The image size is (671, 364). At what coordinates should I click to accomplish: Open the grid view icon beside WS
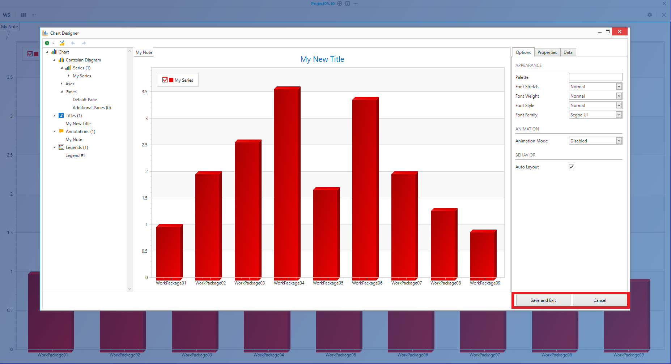point(24,15)
